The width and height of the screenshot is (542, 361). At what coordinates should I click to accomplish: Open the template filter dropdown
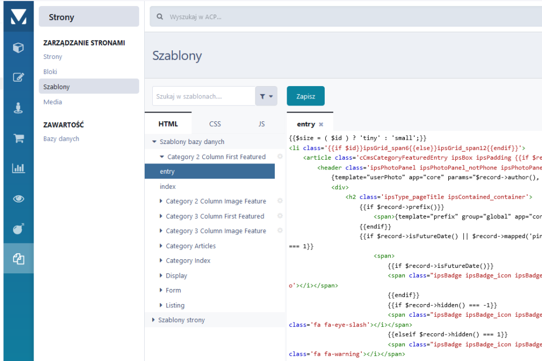(x=266, y=96)
